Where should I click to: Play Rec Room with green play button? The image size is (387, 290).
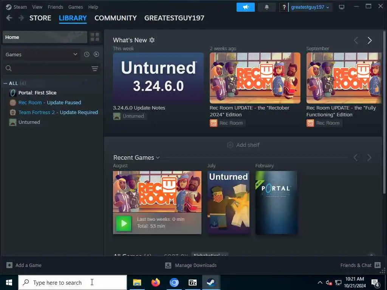(124, 223)
